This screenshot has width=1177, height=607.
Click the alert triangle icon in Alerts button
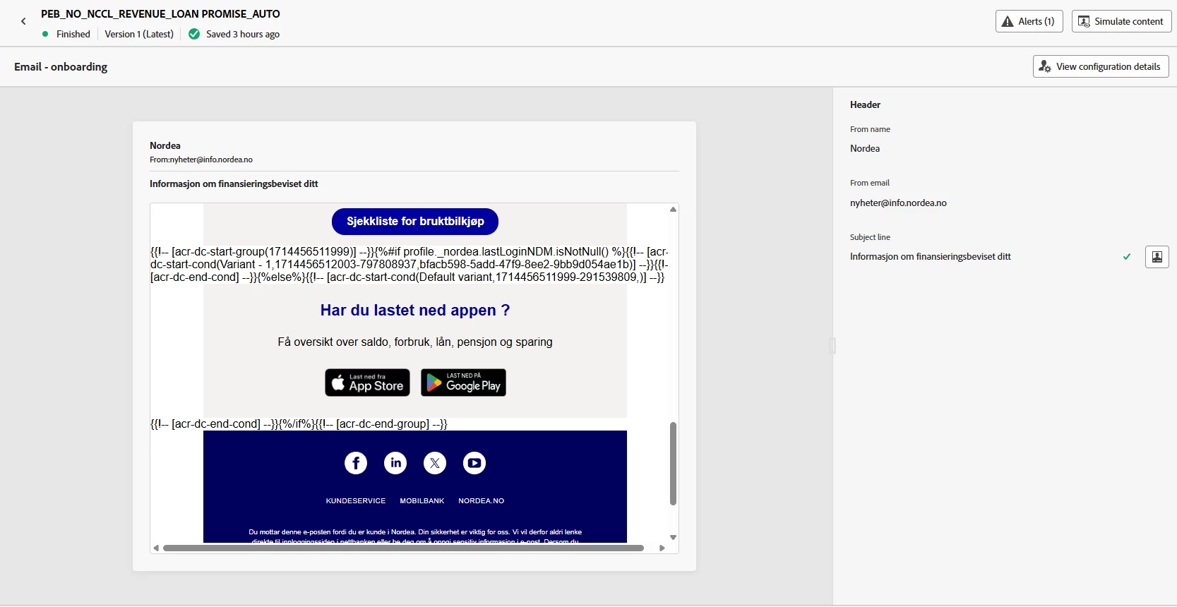[1008, 22]
